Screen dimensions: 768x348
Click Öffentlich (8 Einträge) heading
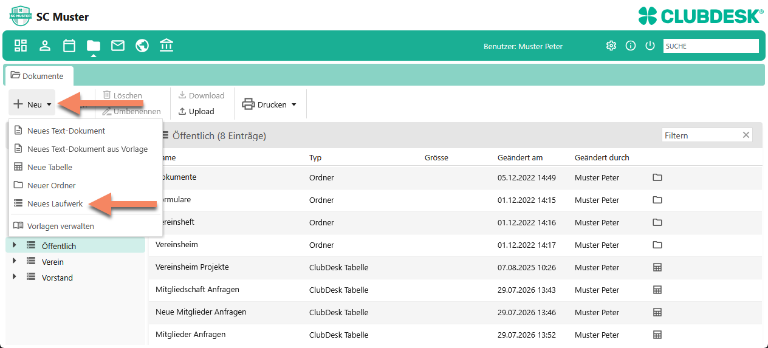pos(219,135)
